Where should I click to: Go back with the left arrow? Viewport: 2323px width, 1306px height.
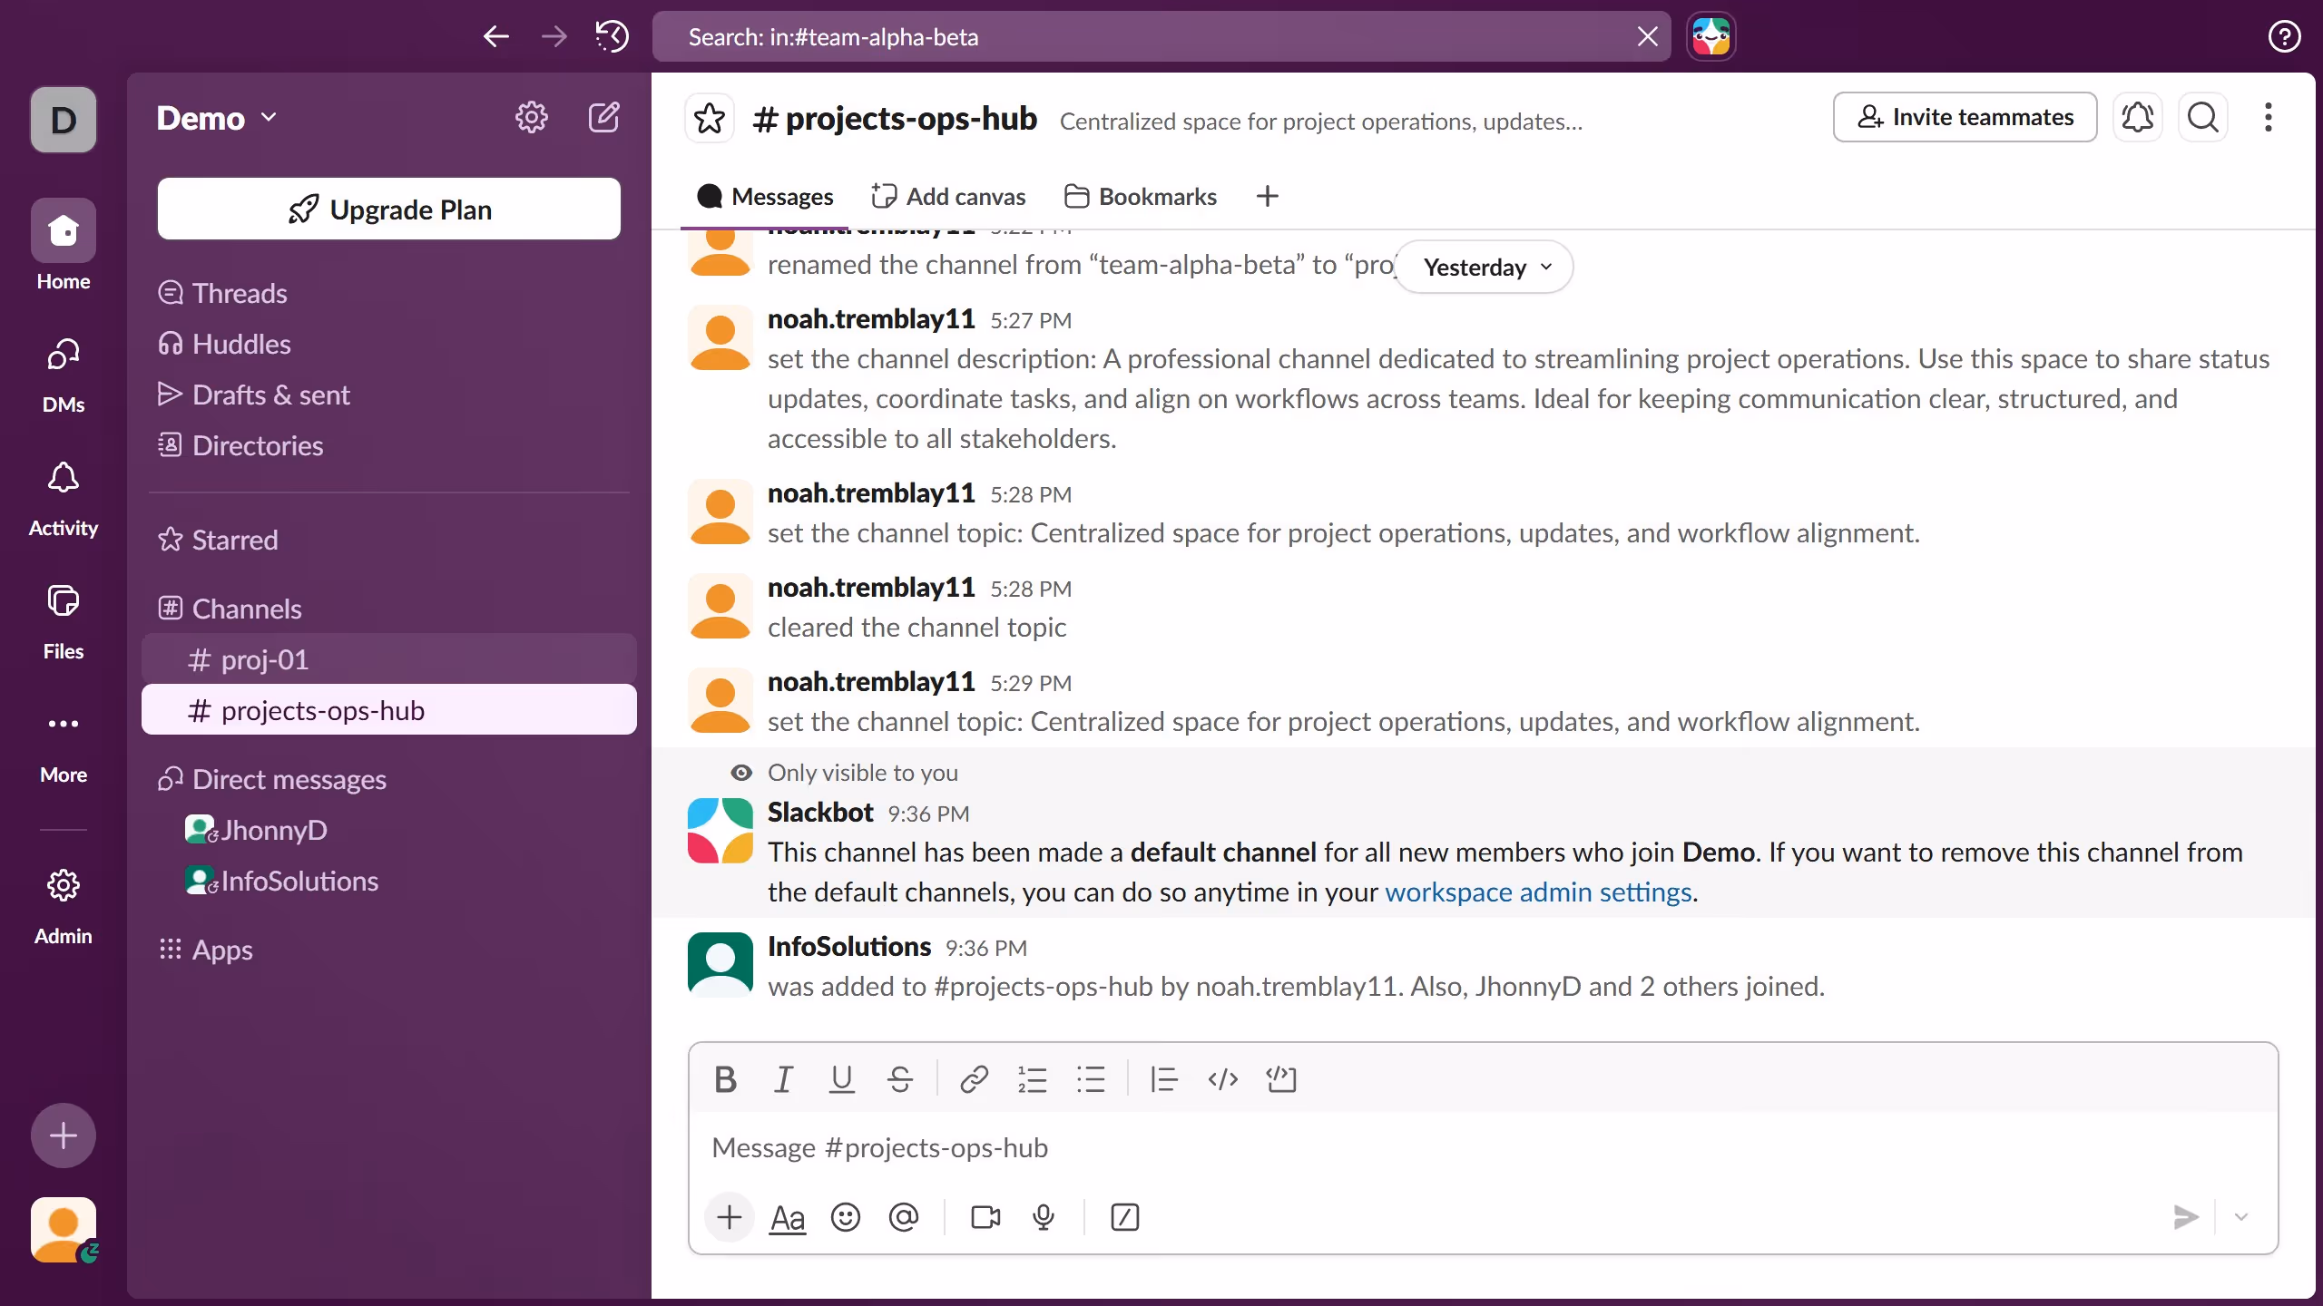[495, 36]
